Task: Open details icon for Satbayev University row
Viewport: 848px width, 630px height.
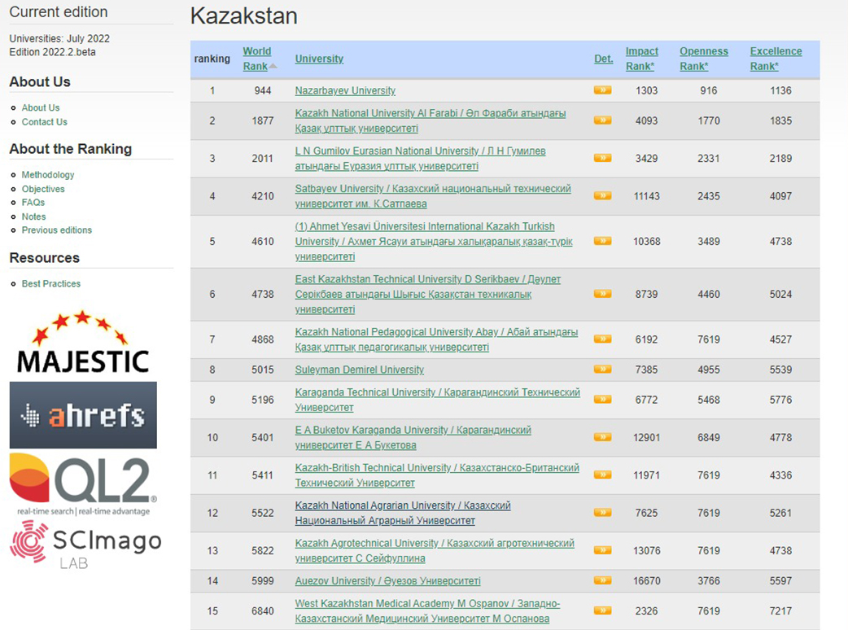Action: tap(602, 195)
